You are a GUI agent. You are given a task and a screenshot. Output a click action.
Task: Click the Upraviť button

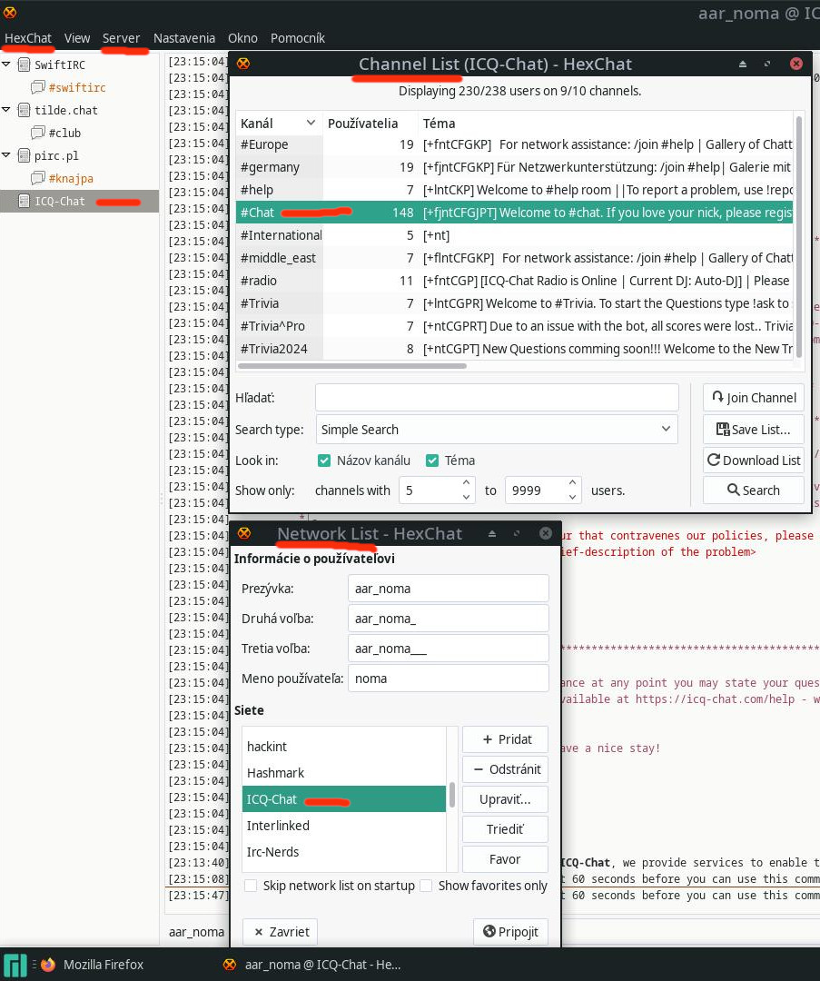coord(505,799)
